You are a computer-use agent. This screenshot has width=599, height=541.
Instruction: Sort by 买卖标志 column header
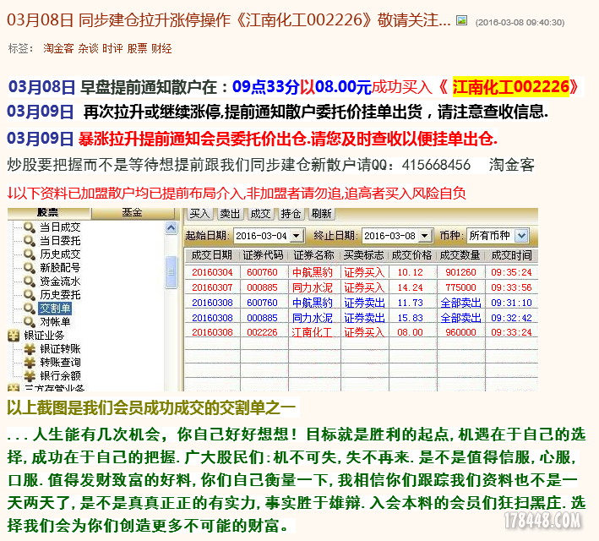tap(364, 255)
